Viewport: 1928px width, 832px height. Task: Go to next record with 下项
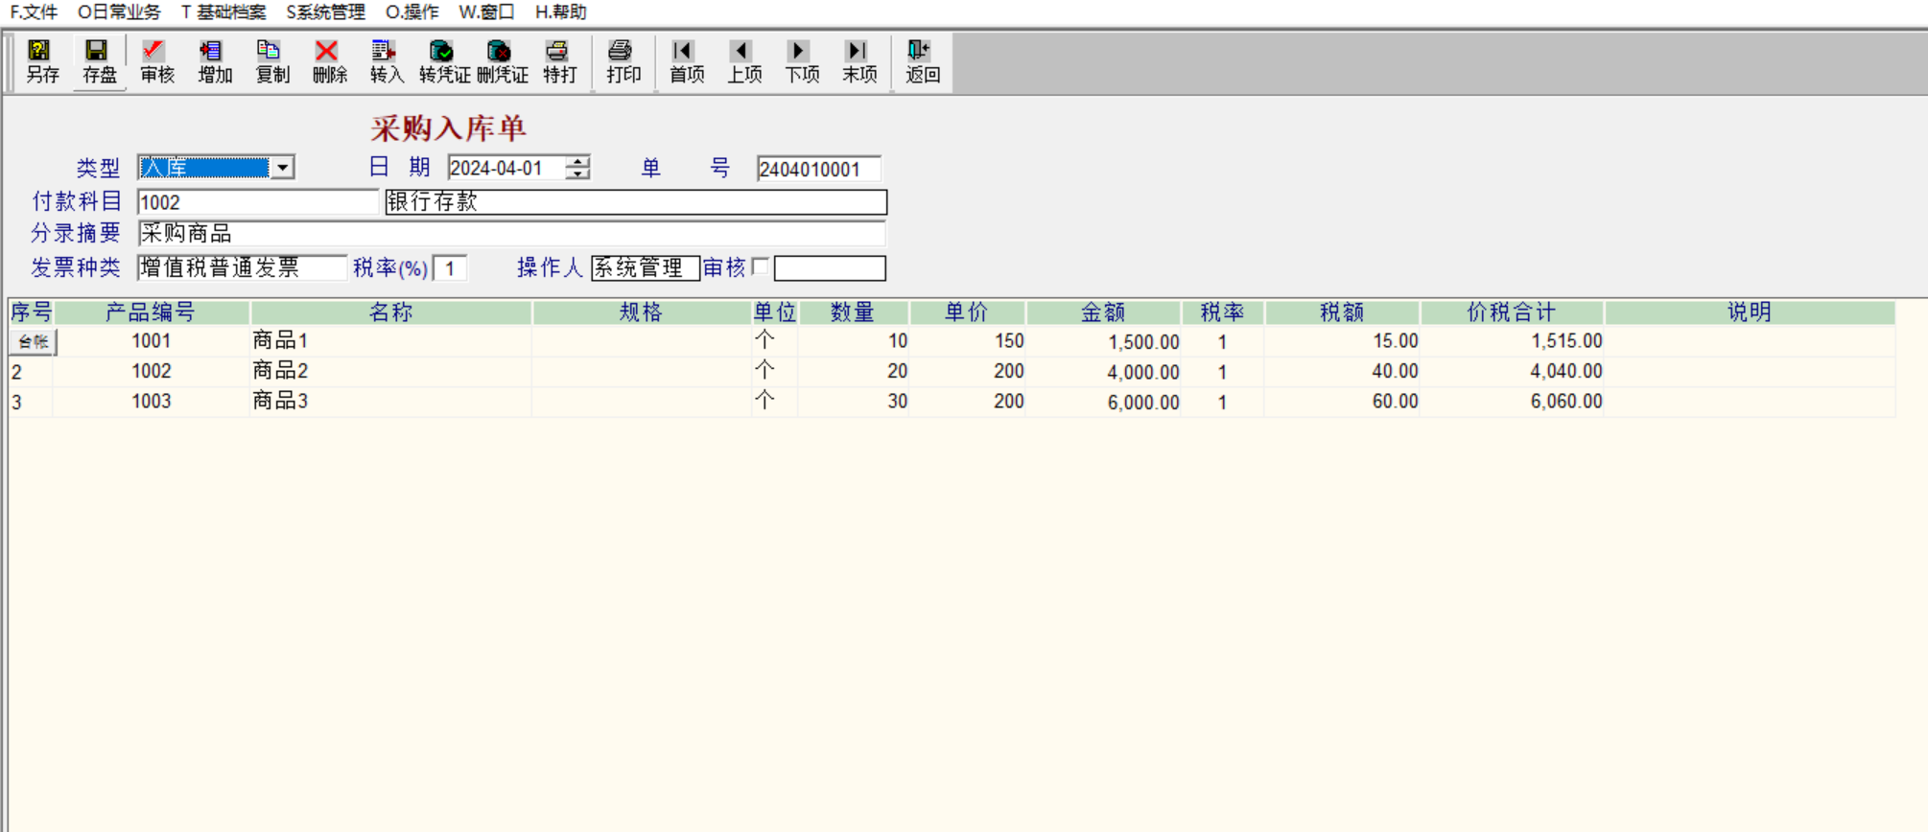tap(801, 62)
